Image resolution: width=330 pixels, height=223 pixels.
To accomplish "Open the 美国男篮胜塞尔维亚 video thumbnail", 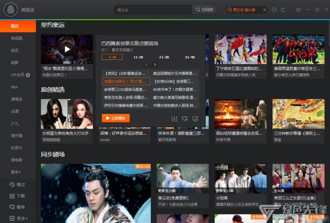I will pyautogui.click(x=299, y=49).
